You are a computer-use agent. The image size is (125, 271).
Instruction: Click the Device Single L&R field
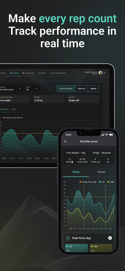(83, 99)
